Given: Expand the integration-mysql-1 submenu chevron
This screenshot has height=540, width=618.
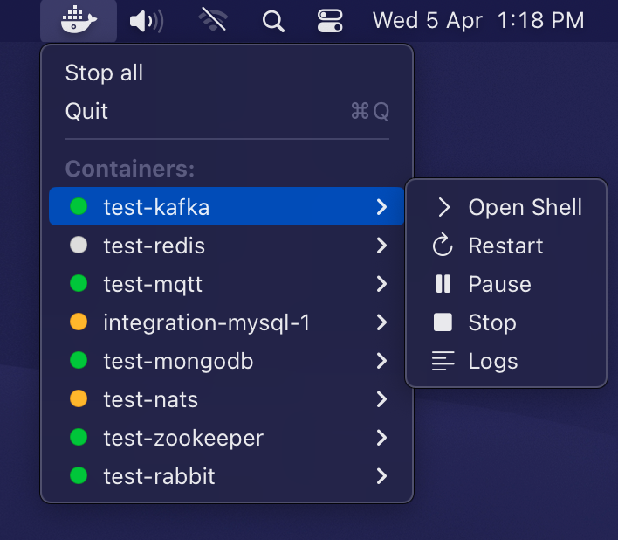Looking at the screenshot, I should tap(381, 322).
